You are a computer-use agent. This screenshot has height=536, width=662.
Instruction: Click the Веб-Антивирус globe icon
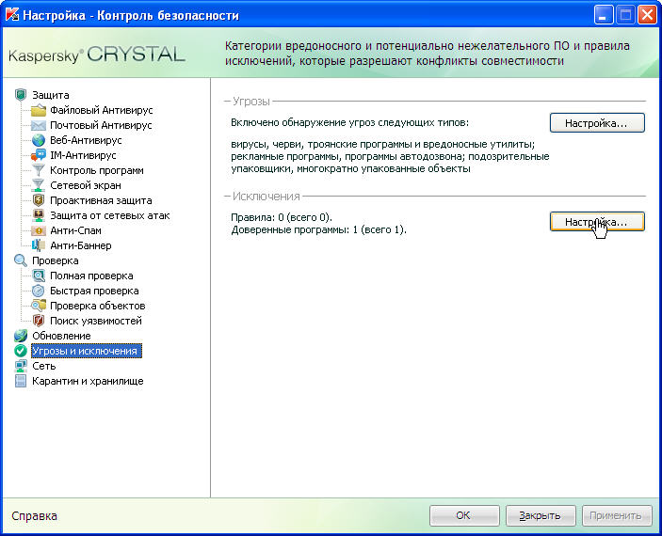click(x=39, y=140)
